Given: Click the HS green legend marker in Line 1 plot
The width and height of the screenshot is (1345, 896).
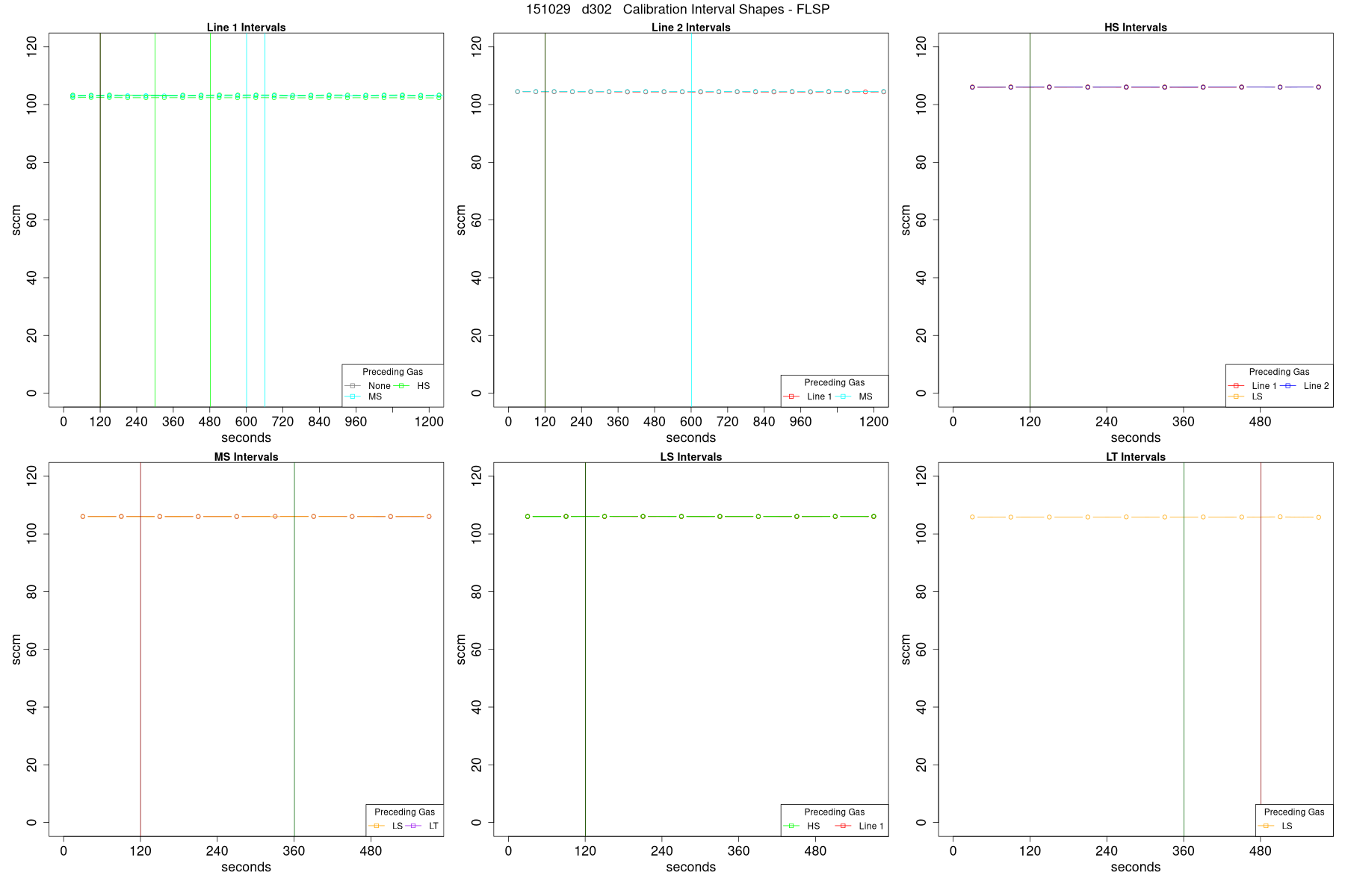Looking at the screenshot, I should pyautogui.click(x=401, y=386).
